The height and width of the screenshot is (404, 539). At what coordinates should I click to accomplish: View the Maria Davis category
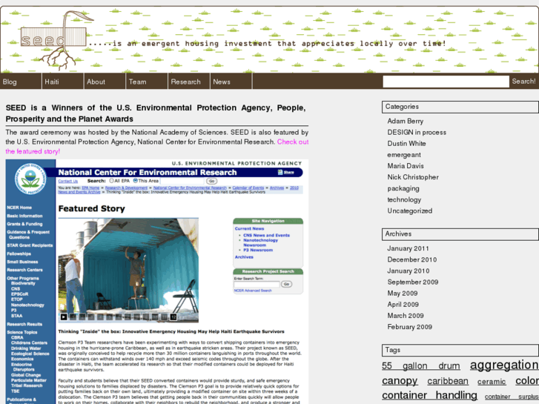[406, 166]
